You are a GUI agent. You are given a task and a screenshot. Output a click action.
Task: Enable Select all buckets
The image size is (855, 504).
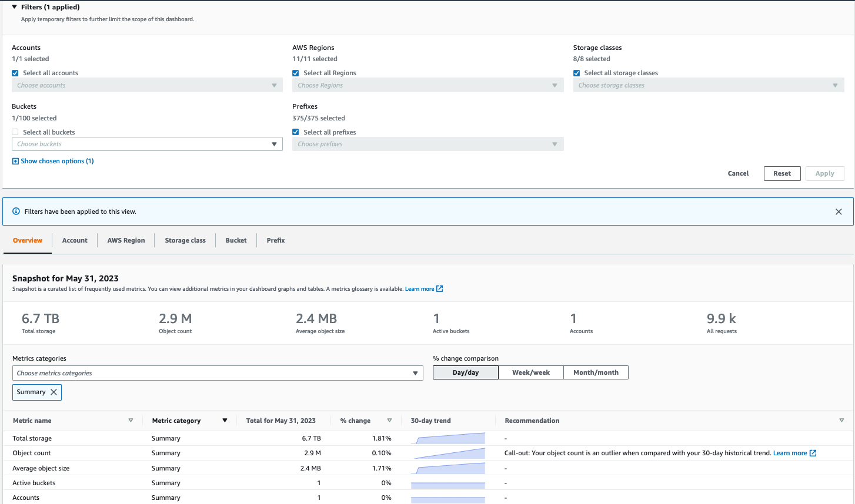coord(15,132)
